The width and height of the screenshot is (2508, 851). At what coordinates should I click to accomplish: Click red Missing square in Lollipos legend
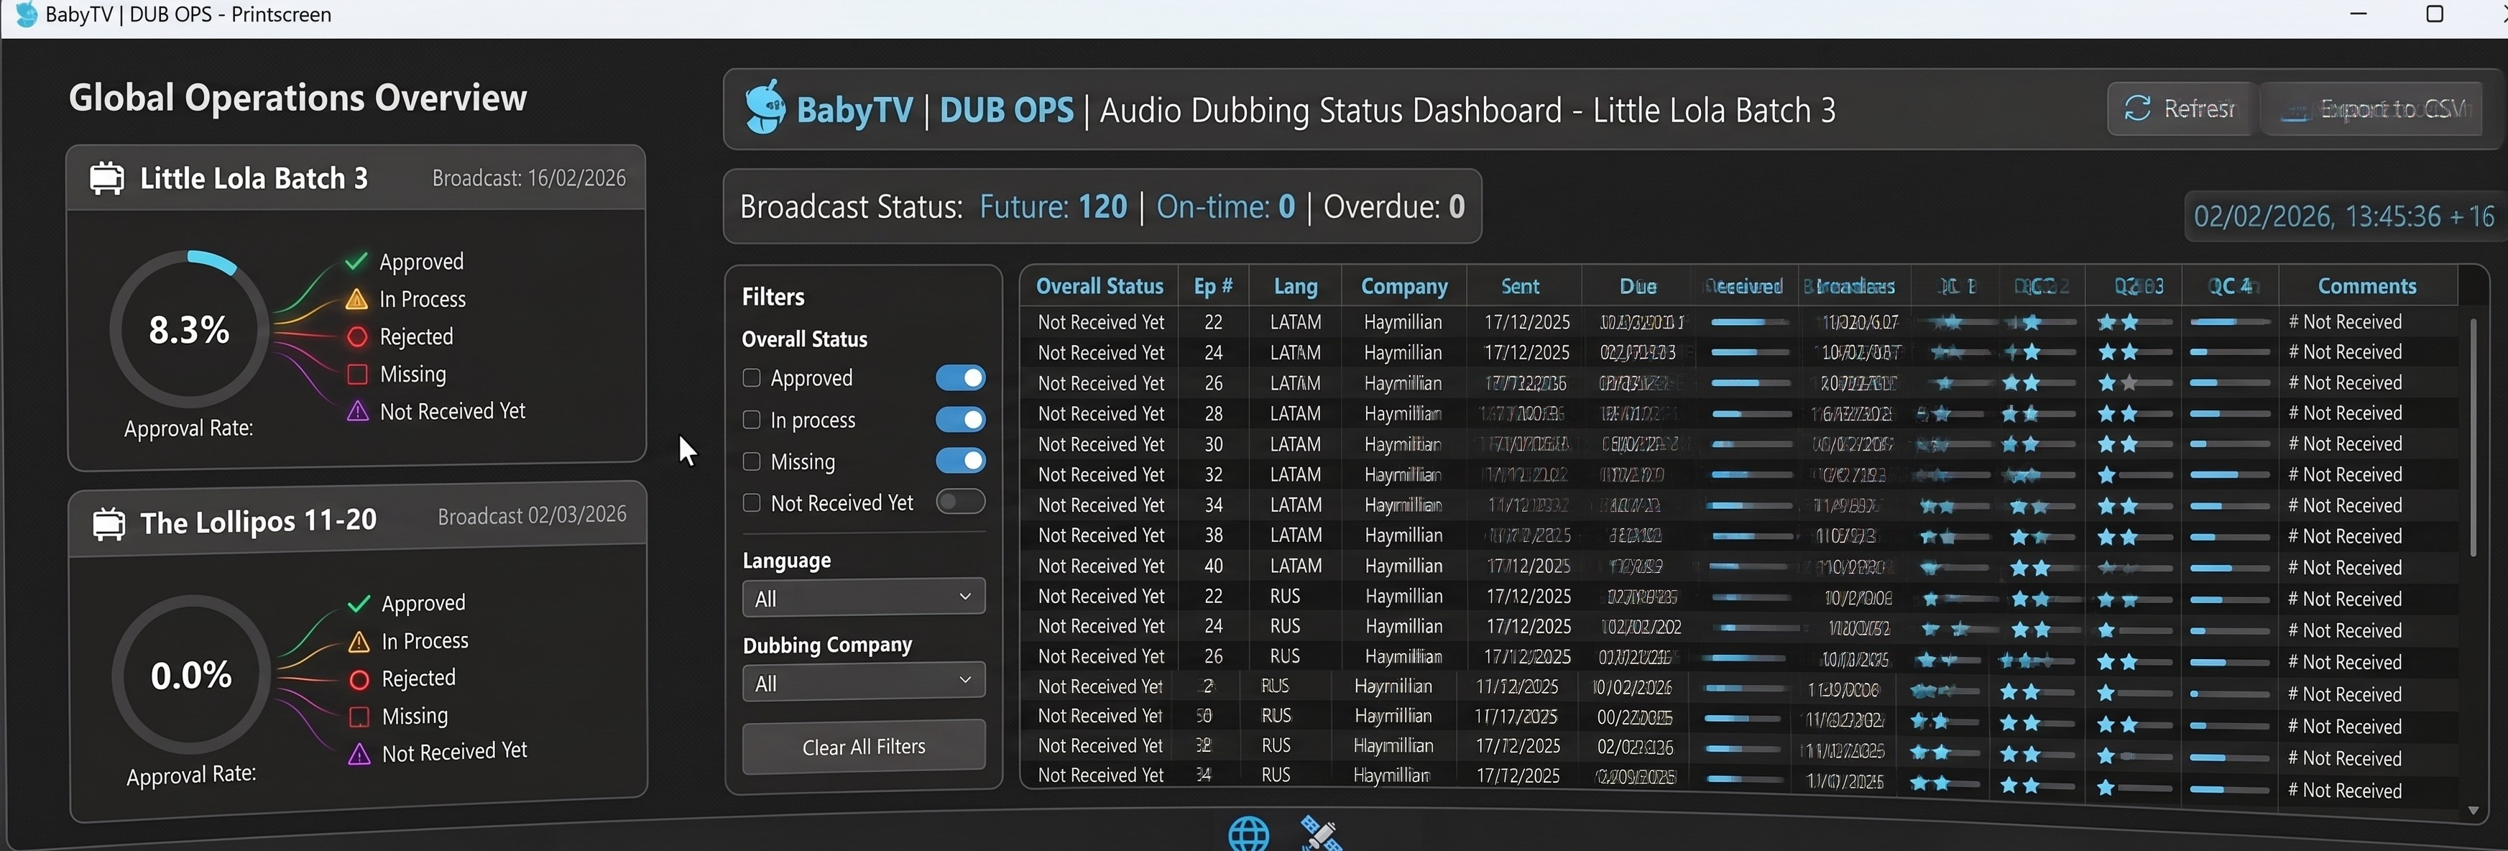tap(359, 717)
